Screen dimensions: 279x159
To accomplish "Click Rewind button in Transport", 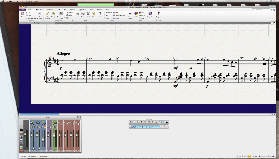I will click(x=134, y=122).
